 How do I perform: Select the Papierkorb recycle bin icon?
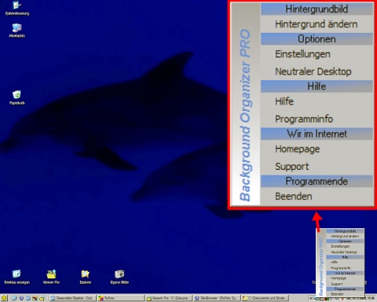tap(17, 98)
